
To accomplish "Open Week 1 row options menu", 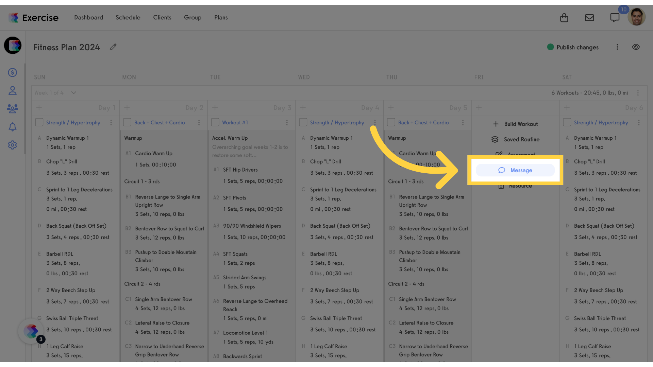I will pos(638,93).
